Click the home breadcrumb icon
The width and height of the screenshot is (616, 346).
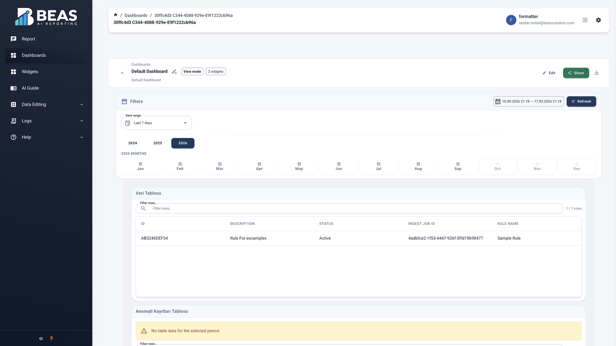115,15
